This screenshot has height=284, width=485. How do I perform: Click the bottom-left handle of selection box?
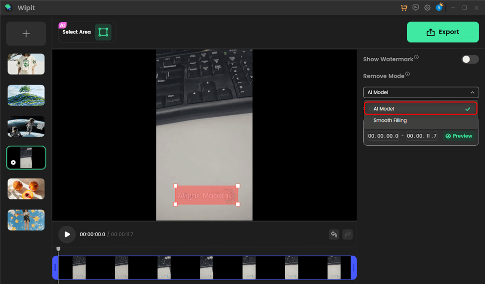coord(175,204)
